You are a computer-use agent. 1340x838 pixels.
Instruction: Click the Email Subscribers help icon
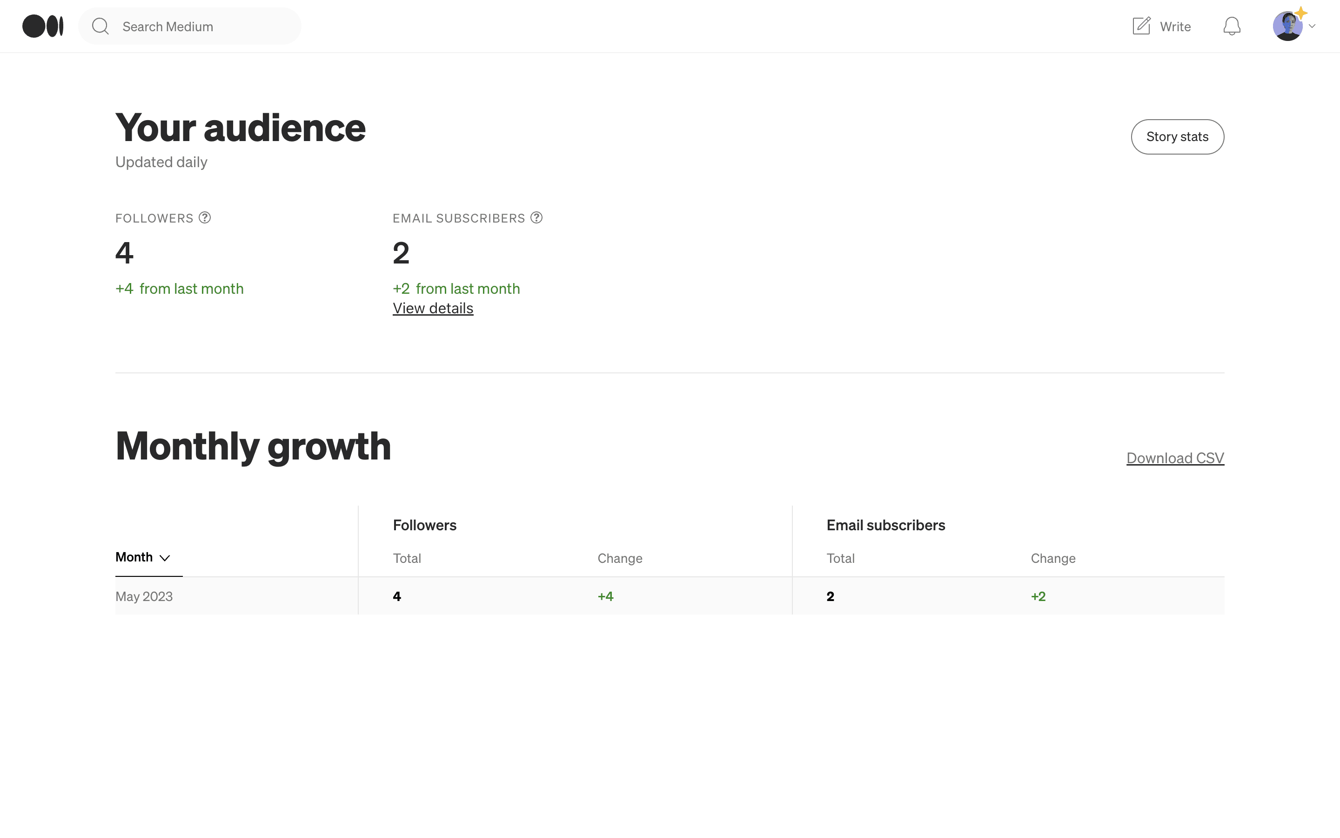[x=536, y=218]
